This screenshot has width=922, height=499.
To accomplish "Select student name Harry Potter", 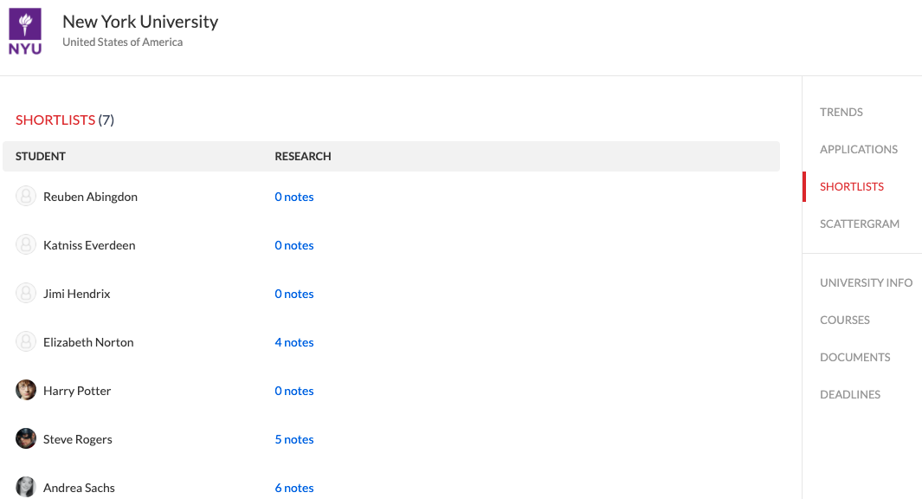I will click(77, 391).
